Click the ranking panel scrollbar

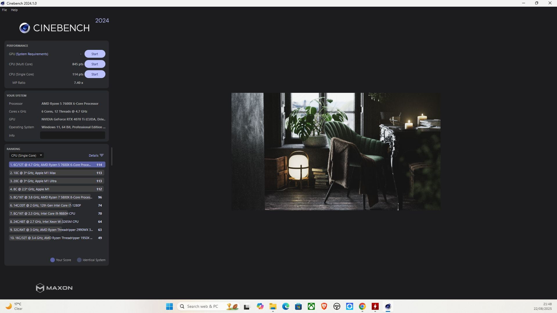click(x=112, y=157)
